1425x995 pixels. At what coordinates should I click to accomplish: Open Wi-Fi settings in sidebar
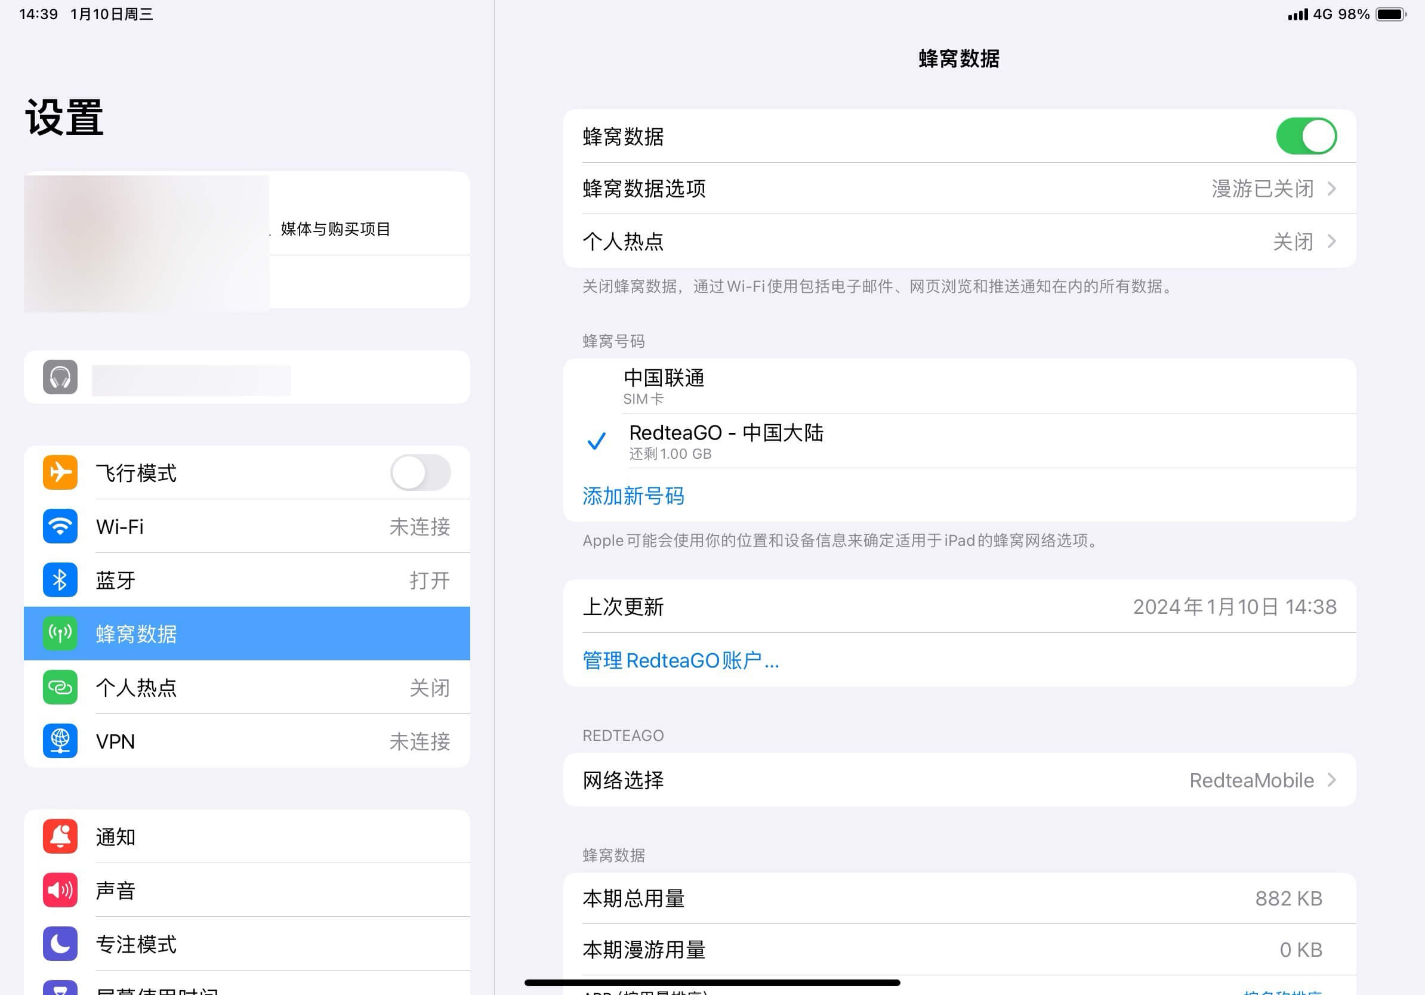247,526
